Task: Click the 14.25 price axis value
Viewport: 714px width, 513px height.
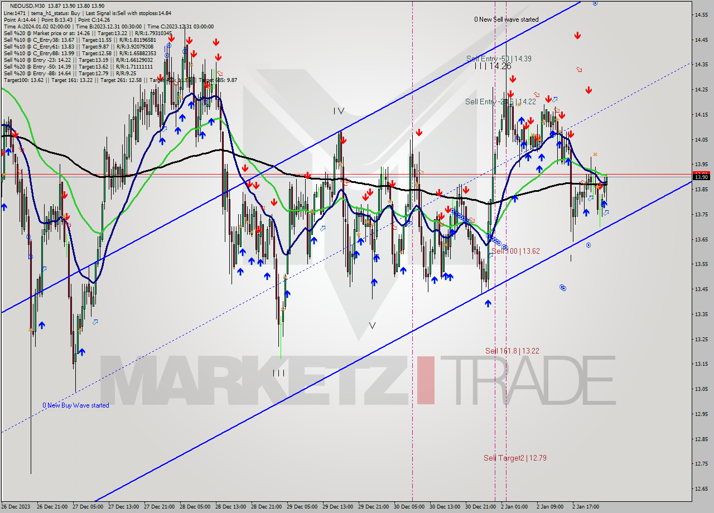Action: point(702,89)
